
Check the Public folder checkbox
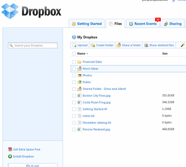[x=74, y=82]
